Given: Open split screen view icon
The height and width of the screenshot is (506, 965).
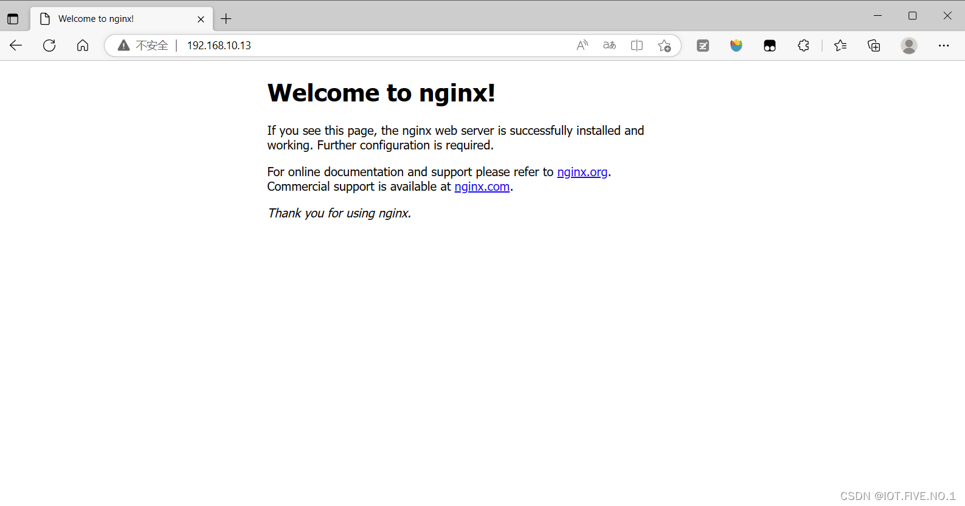Looking at the screenshot, I should tap(637, 46).
